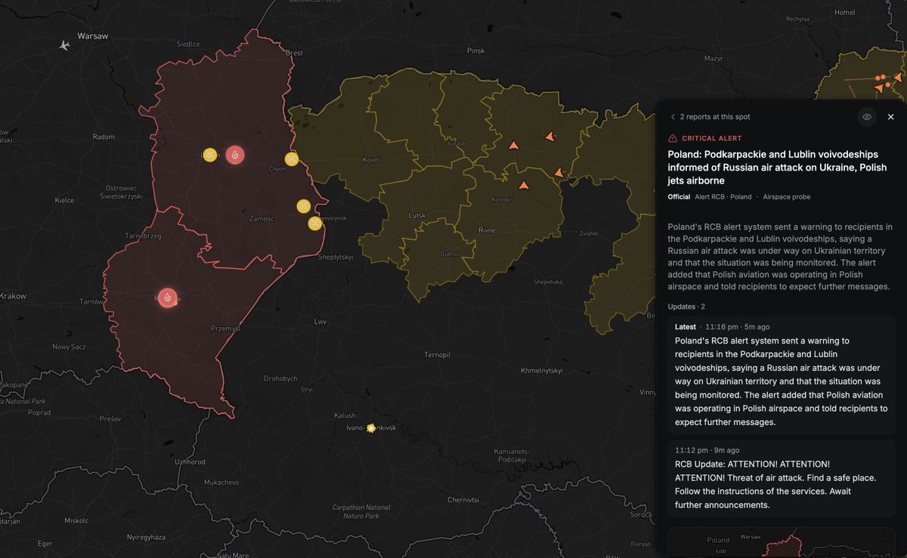
Task: Click the yellow marker at Chełm
Action: [292, 159]
